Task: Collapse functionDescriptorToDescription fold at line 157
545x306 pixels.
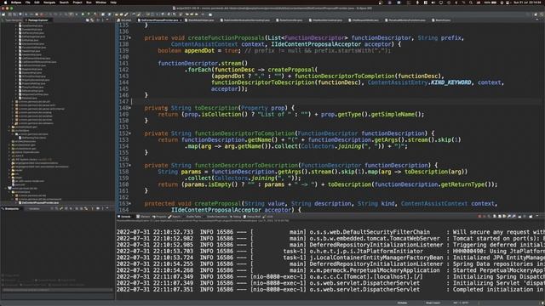Action: 130,166
